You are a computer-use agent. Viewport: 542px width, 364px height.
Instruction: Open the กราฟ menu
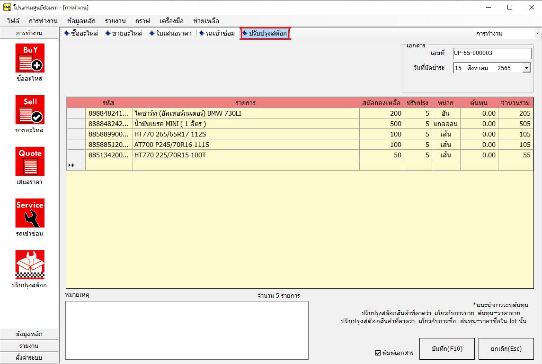(x=143, y=21)
